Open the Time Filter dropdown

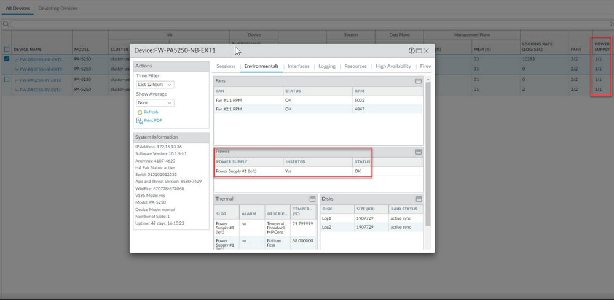click(155, 85)
